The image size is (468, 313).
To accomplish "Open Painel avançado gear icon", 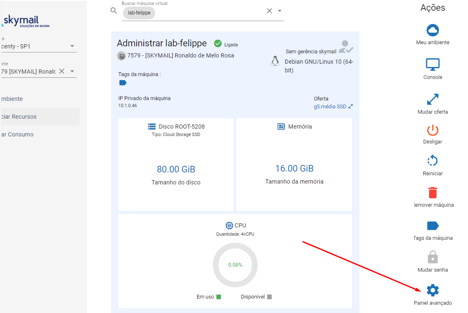I will click(x=432, y=290).
